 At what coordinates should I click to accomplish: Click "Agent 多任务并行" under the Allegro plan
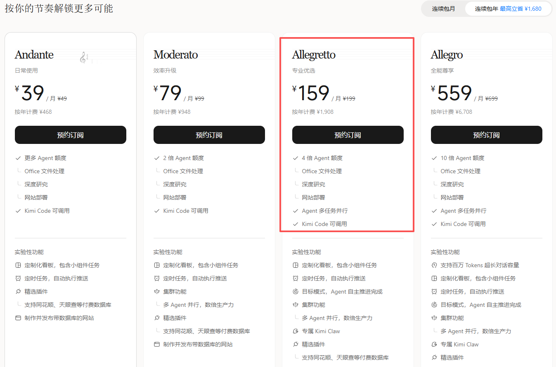pyautogui.click(x=464, y=211)
